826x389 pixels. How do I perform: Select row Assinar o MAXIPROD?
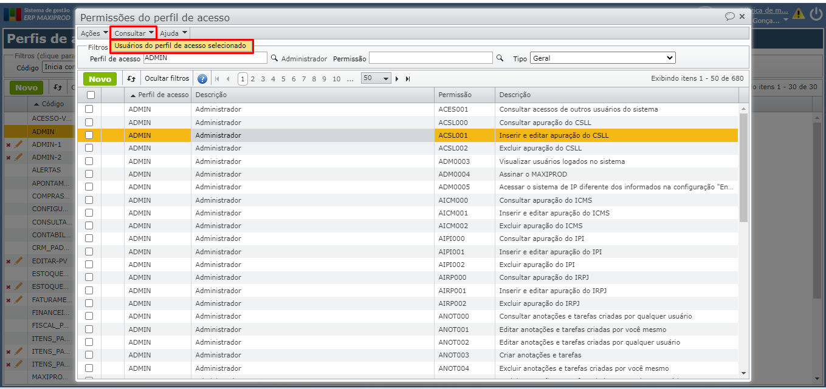[408, 174]
